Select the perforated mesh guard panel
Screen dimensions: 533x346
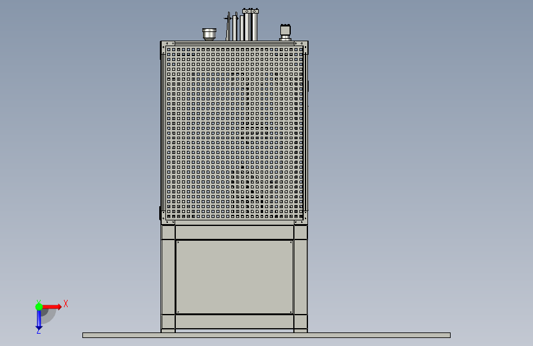coord(235,132)
